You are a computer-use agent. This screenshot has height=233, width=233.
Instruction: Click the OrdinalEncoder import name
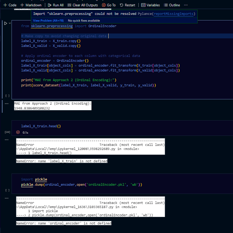pos(102,26)
